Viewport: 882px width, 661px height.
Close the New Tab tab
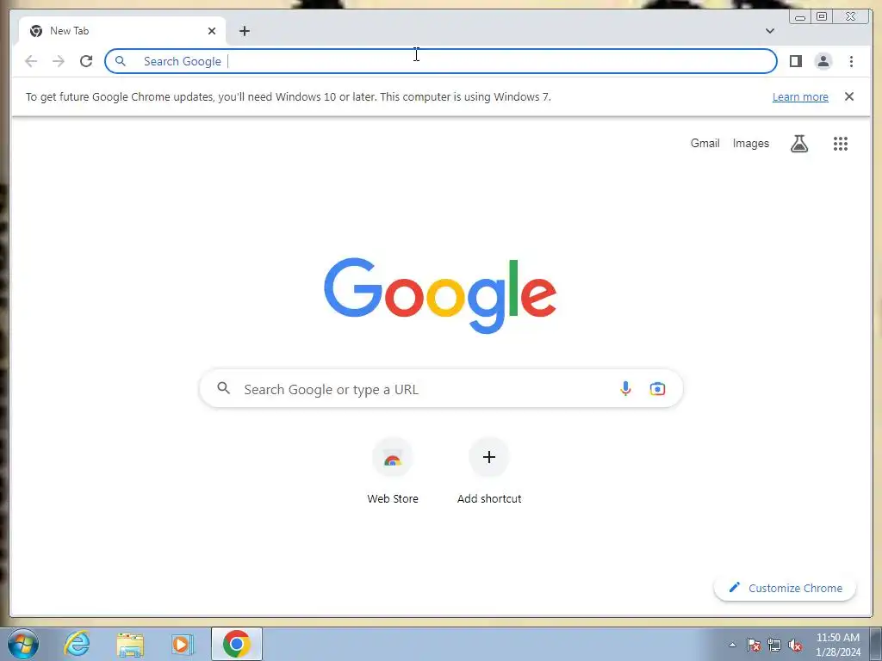(x=212, y=31)
